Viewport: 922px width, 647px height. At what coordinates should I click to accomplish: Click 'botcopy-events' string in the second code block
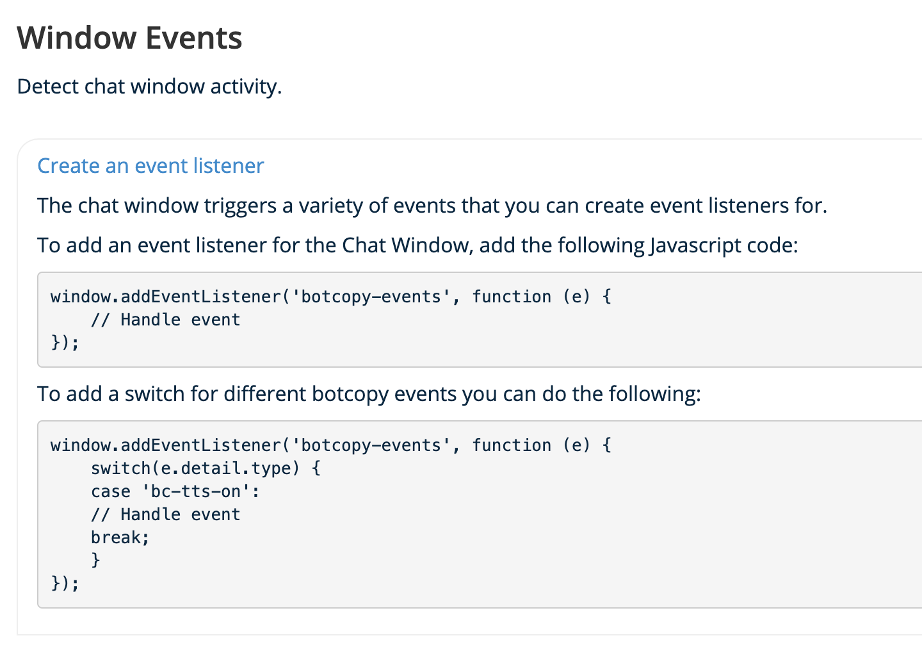click(371, 445)
